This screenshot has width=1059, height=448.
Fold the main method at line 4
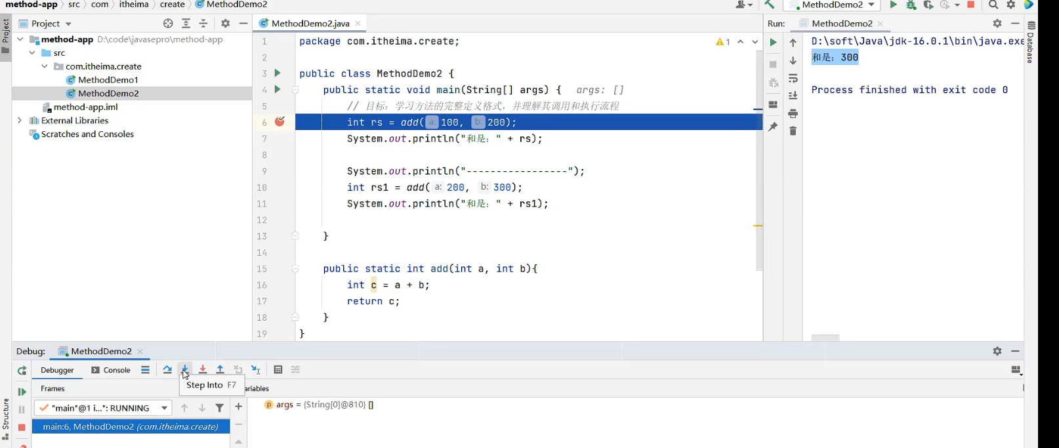tap(295, 90)
